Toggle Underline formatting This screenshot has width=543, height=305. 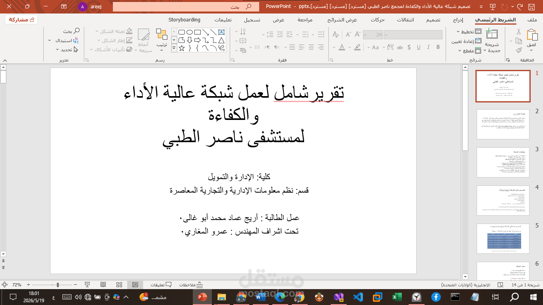point(419,47)
